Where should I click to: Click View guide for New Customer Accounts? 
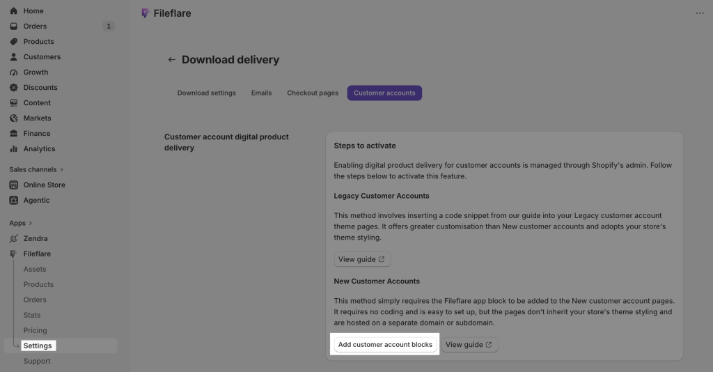(470, 345)
